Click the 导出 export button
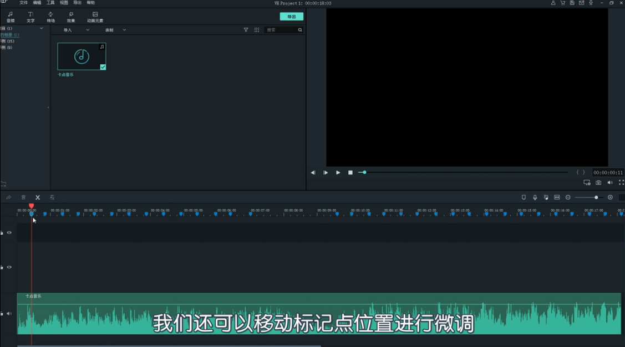The height and width of the screenshot is (347, 625). coord(292,16)
